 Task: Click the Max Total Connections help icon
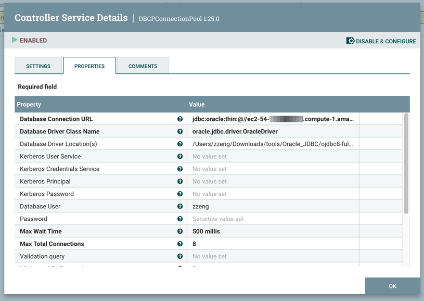[x=179, y=244]
